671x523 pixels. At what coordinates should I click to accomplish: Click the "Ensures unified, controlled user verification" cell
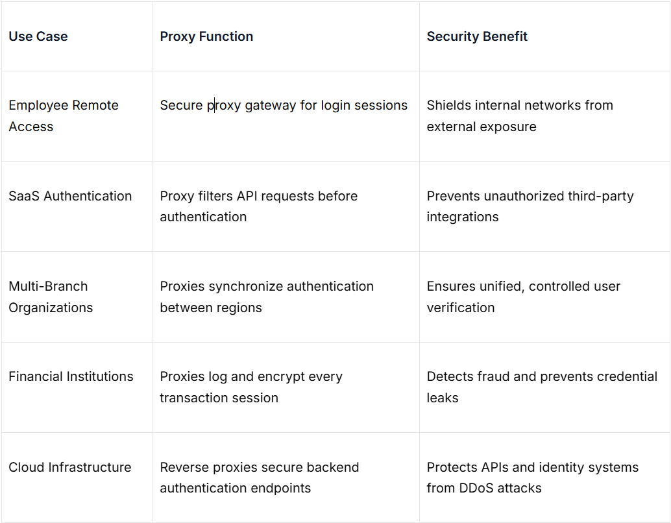pyautogui.click(x=523, y=297)
